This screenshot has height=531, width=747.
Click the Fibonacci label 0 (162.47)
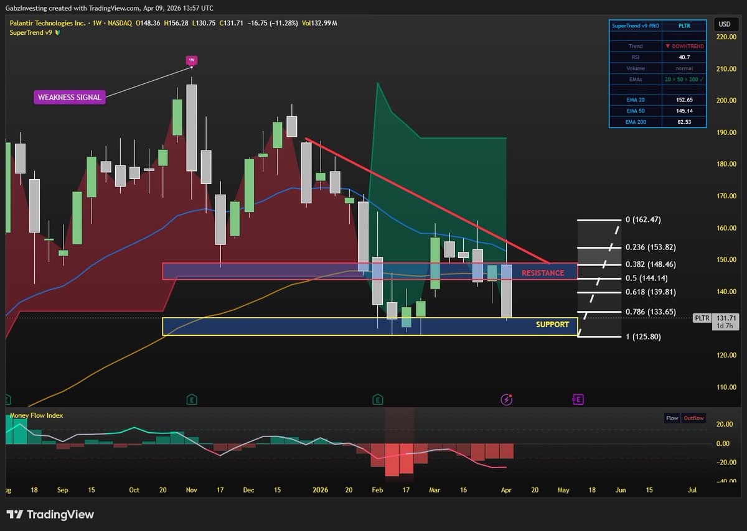pos(643,220)
